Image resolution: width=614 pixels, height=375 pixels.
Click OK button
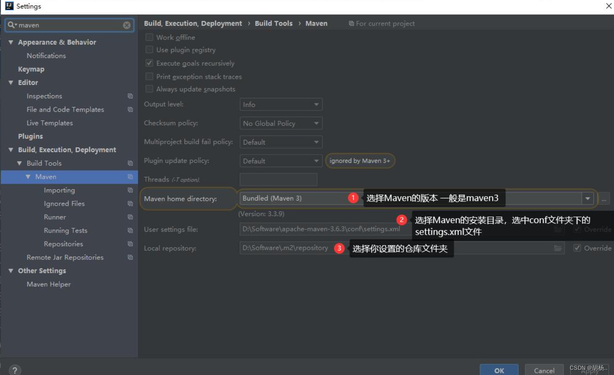499,370
